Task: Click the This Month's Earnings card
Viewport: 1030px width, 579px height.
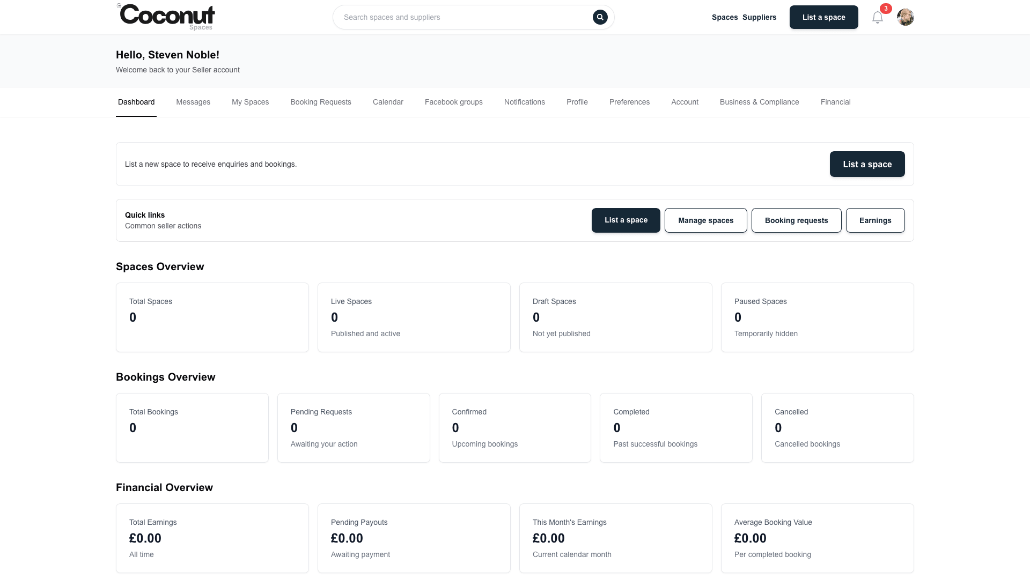Action: pyautogui.click(x=616, y=538)
